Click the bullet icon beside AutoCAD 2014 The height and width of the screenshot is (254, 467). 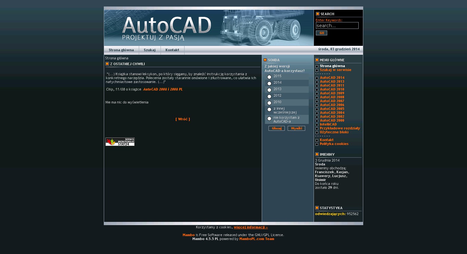point(317,78)
